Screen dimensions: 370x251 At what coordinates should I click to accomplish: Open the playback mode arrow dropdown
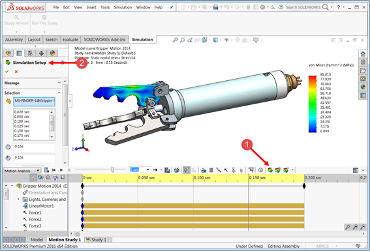tap(161, 170)
